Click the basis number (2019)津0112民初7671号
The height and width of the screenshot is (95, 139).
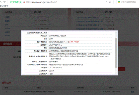click(x=59, y=42)
